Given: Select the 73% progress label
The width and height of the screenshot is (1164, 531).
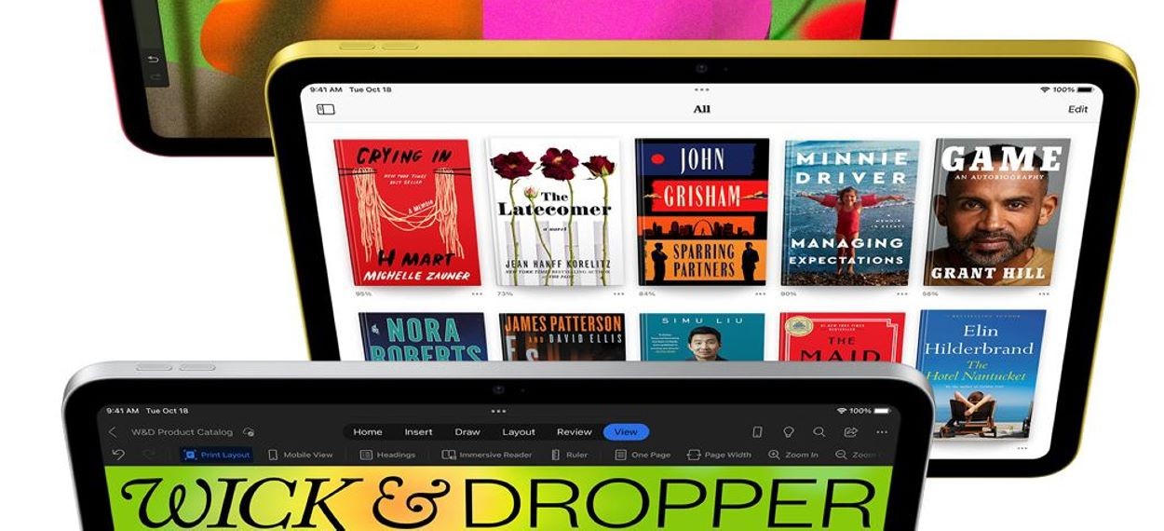Looking at the screenshot, I should [505, 293].
